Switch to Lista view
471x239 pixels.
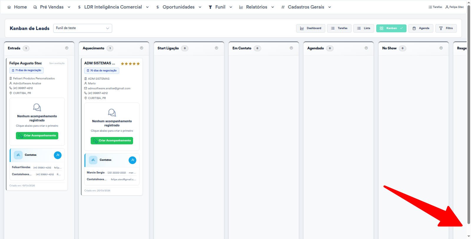click(x=364, y=28)
